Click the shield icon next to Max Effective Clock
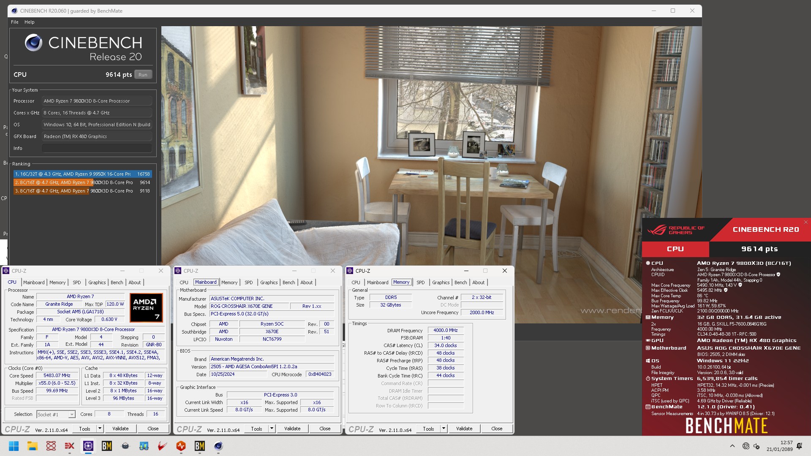The width and height of the screenshot is (811, 456). pos(726,290)
